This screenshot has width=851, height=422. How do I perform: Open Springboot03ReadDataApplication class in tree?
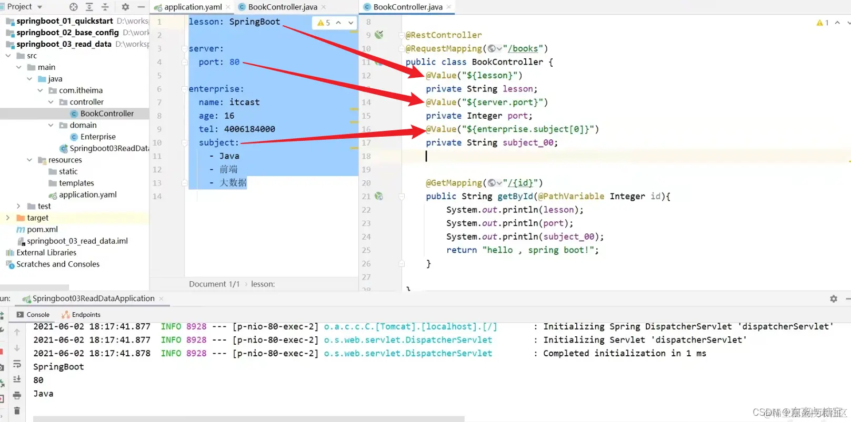(x=109, y=148)
